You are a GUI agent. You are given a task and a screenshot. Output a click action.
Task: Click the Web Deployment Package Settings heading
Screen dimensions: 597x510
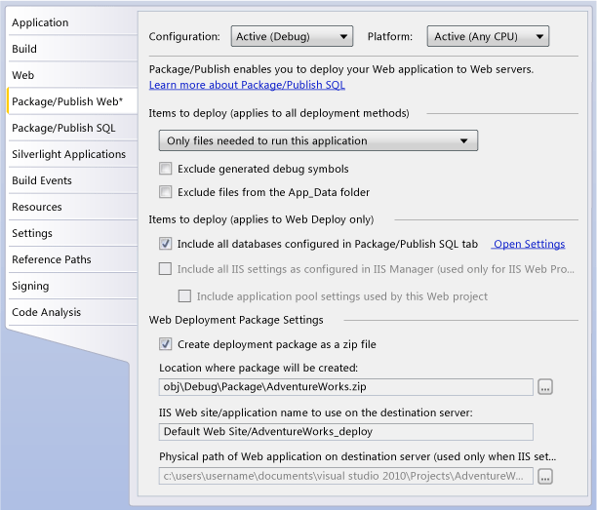(236, 320)
